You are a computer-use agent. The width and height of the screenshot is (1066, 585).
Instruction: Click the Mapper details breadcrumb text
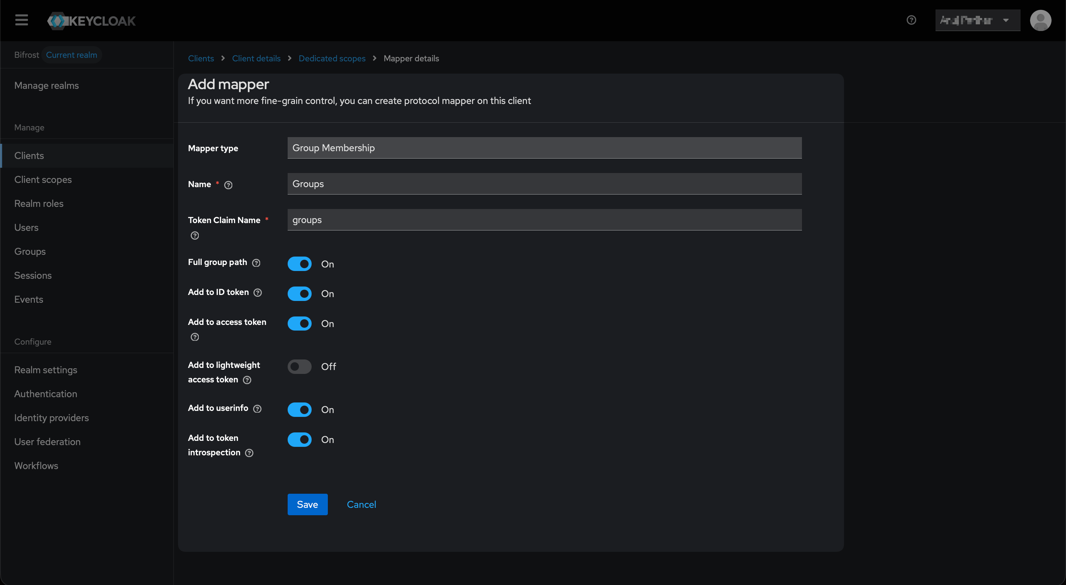click(411, 58)
